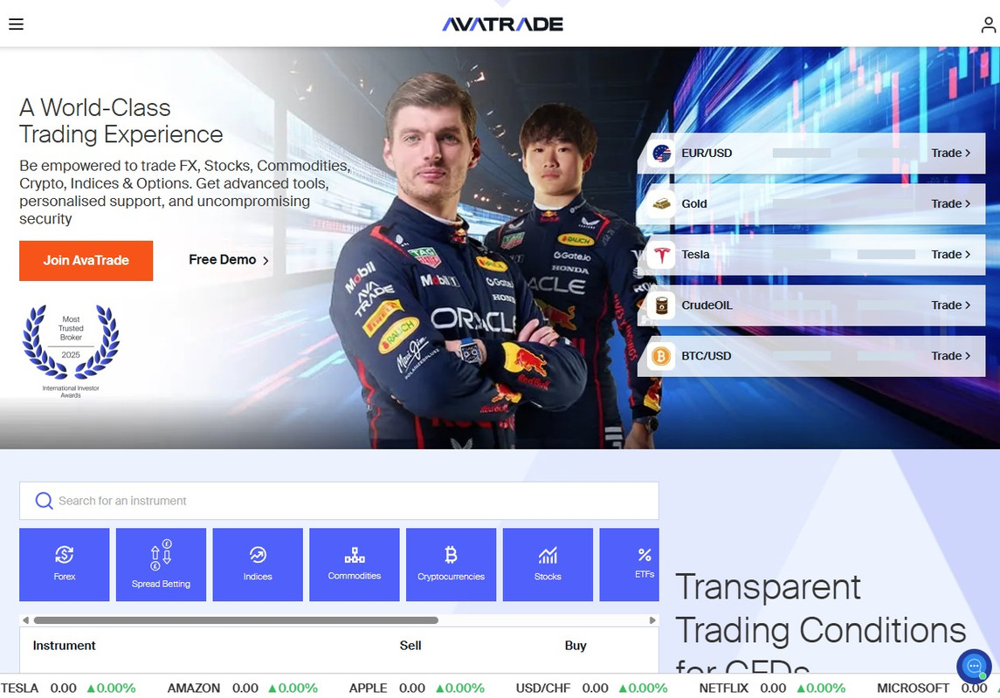Click the Join AvaTrade button
Viewport: 1000px width, 698px height.
pyautogui.click(x=86, y=261)
